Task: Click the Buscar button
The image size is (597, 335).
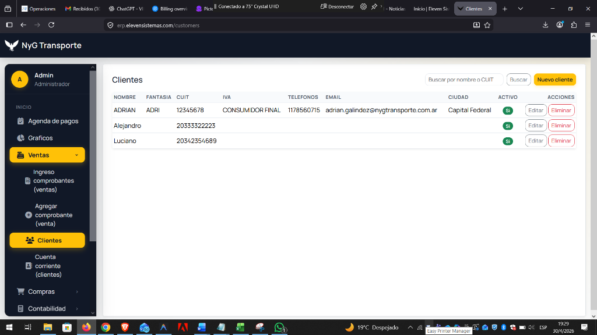Action: pyautogui.click(x=518, y=80)
